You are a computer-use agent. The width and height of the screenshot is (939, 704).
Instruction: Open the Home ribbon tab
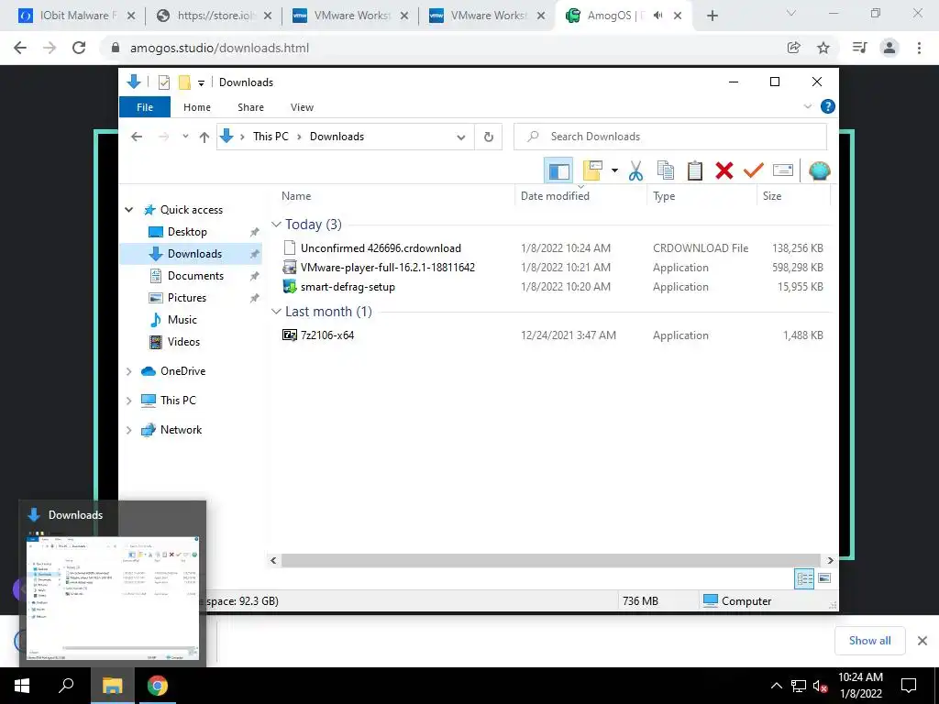[197, 107]
